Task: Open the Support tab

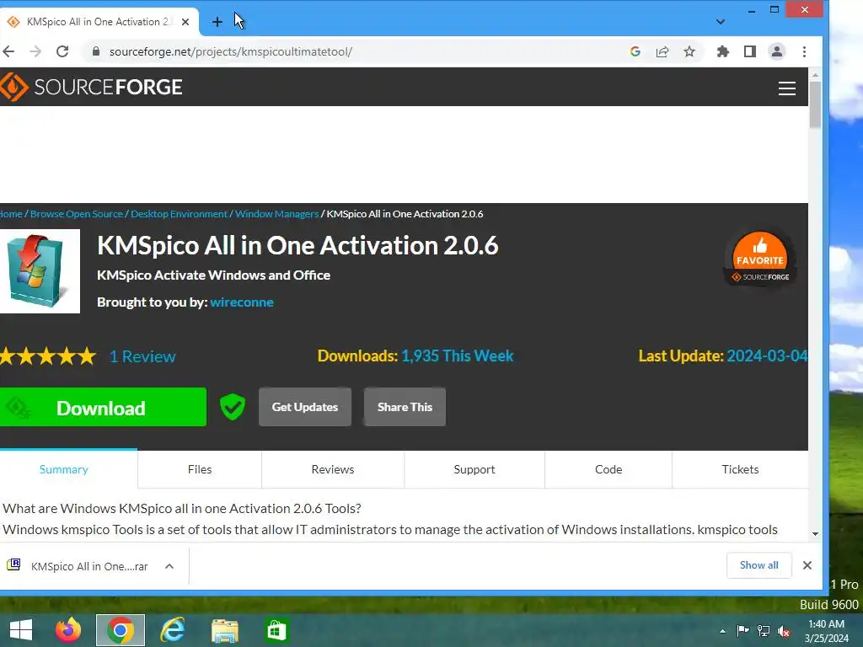Action: tap(474, 469)
